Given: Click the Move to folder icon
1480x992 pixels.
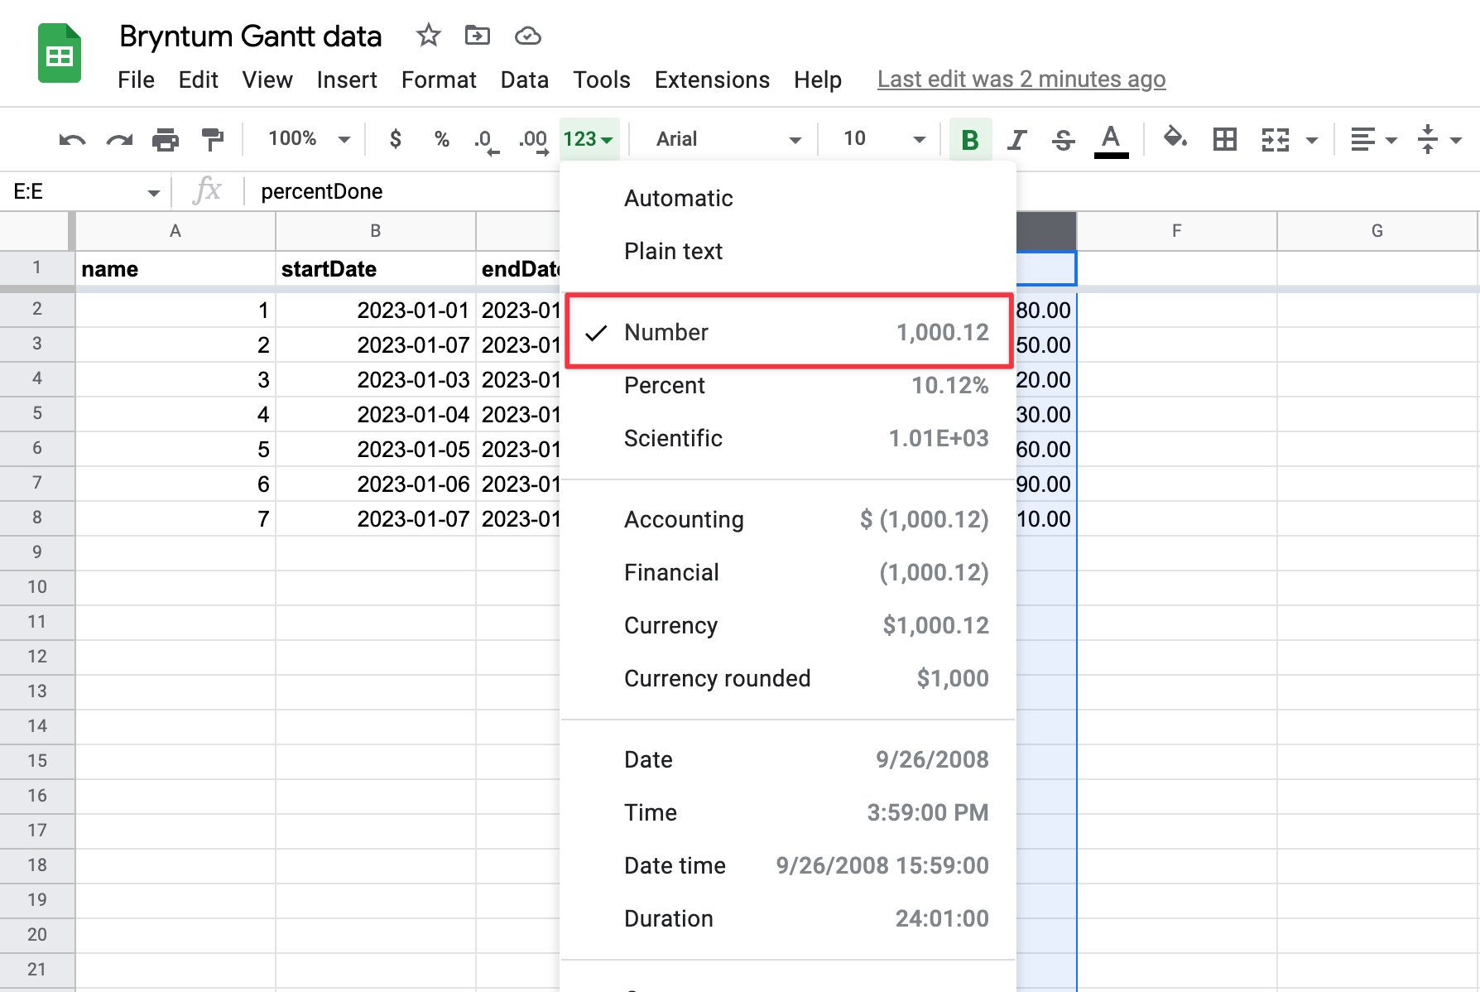Looking at the screenshot, I should point(478,36).
